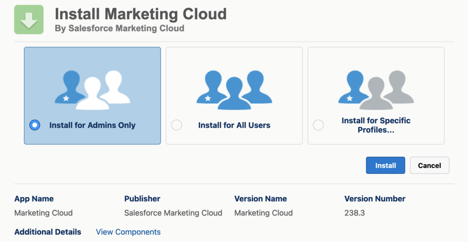
Task: Click the Publisher value Salesforce Marketing Cloud
Action: tap(173, 213)
